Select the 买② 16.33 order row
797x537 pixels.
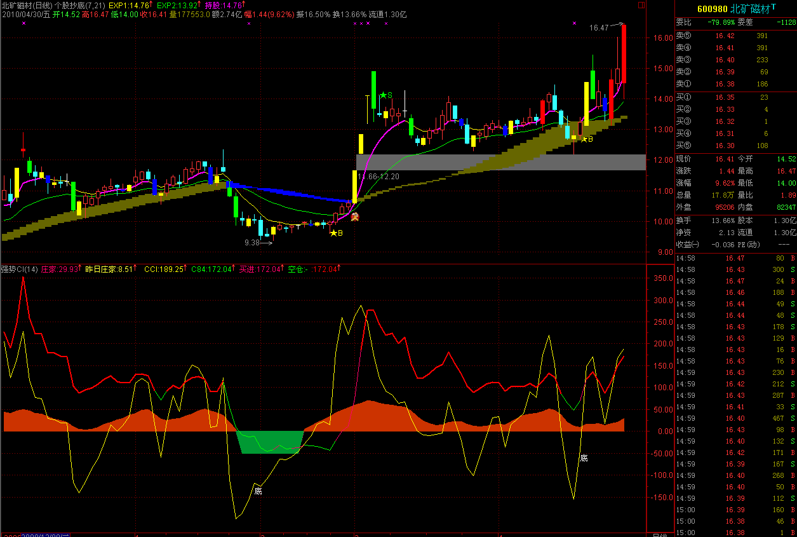click(735, 109)
